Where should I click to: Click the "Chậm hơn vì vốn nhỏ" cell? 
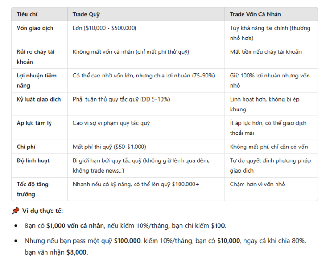[x=257, y=184]
